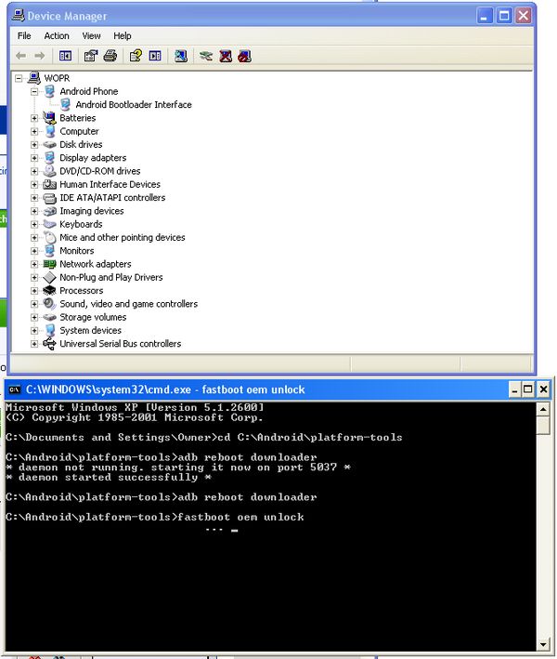The image size is (557, 659).
Task: Click the Network adapters card icon
Action: (49, 264)
